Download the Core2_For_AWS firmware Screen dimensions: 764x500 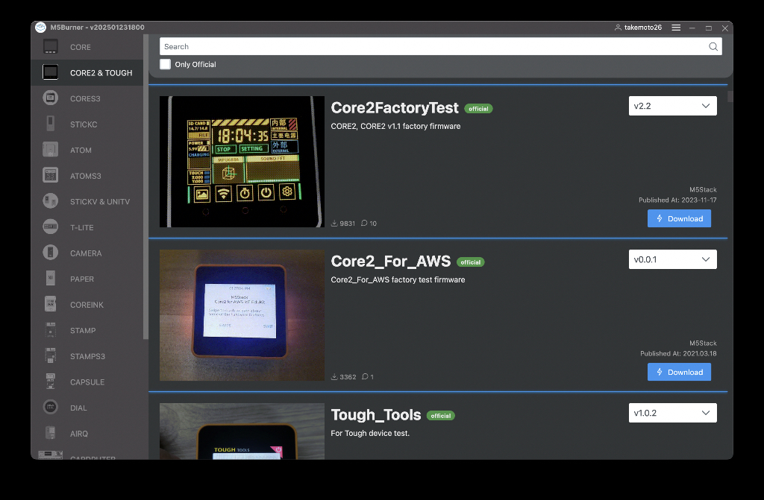(x=679, y=372)
